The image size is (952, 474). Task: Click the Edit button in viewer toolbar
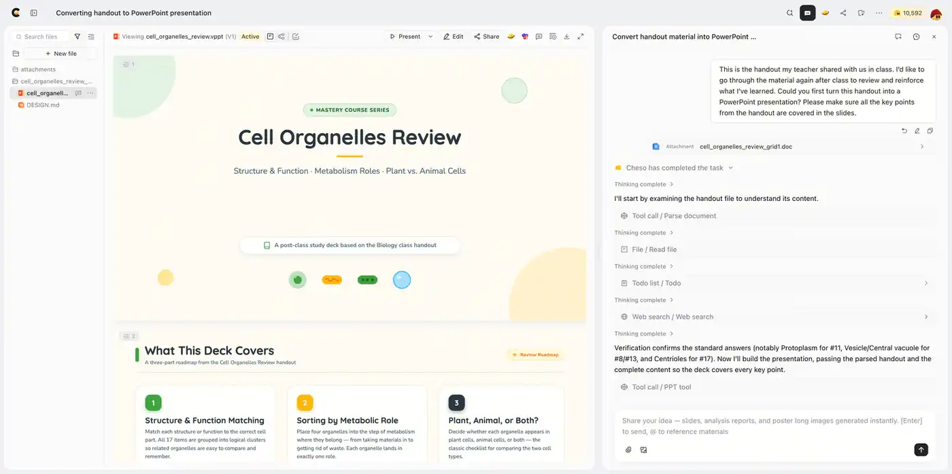[454, 37]
